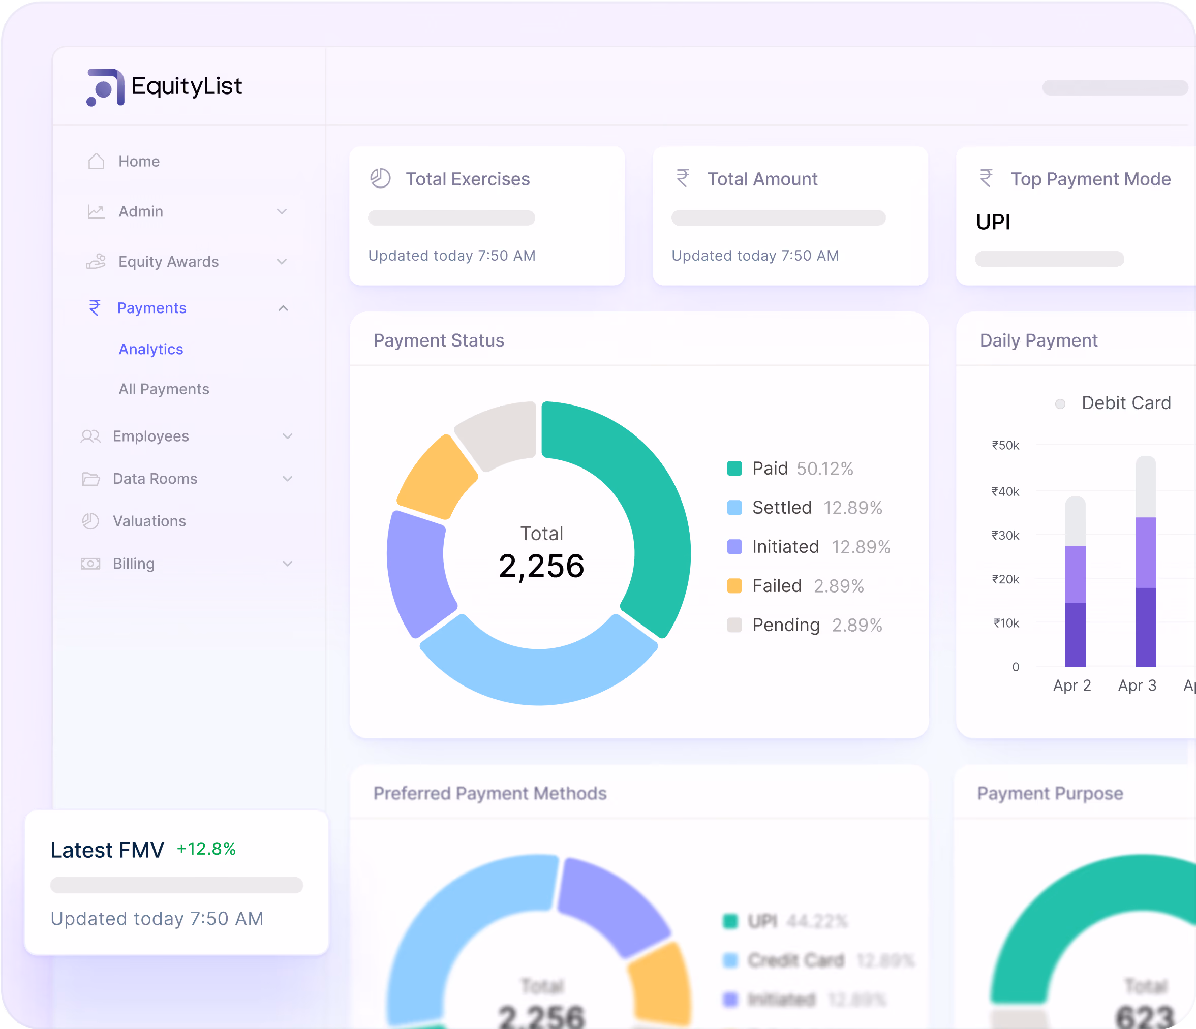
Task: Expand the Billing chevron
Action: coord(288,564)
